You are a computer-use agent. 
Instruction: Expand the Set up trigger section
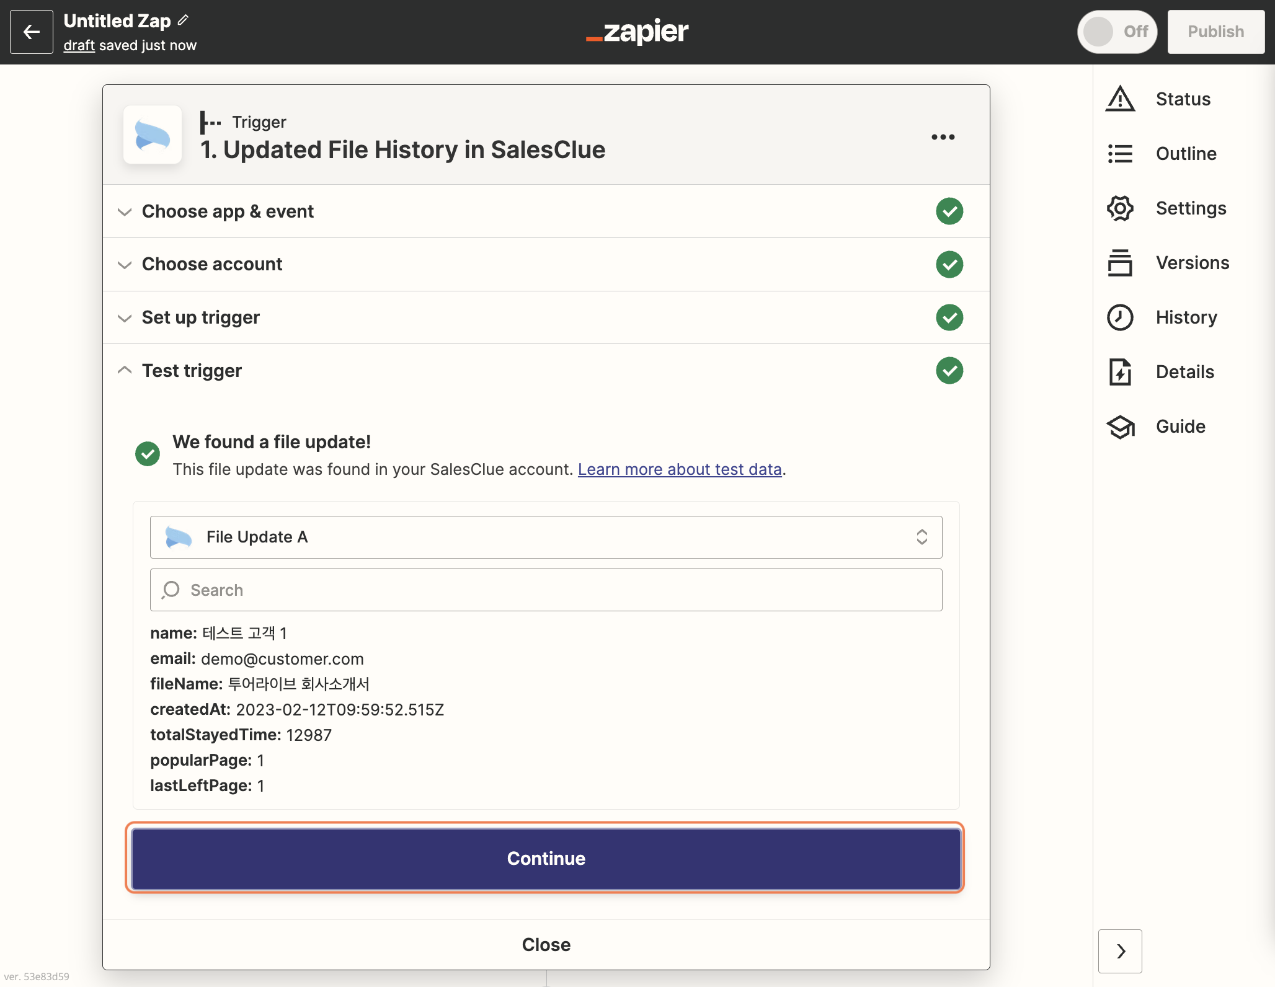tap(546, 317)
